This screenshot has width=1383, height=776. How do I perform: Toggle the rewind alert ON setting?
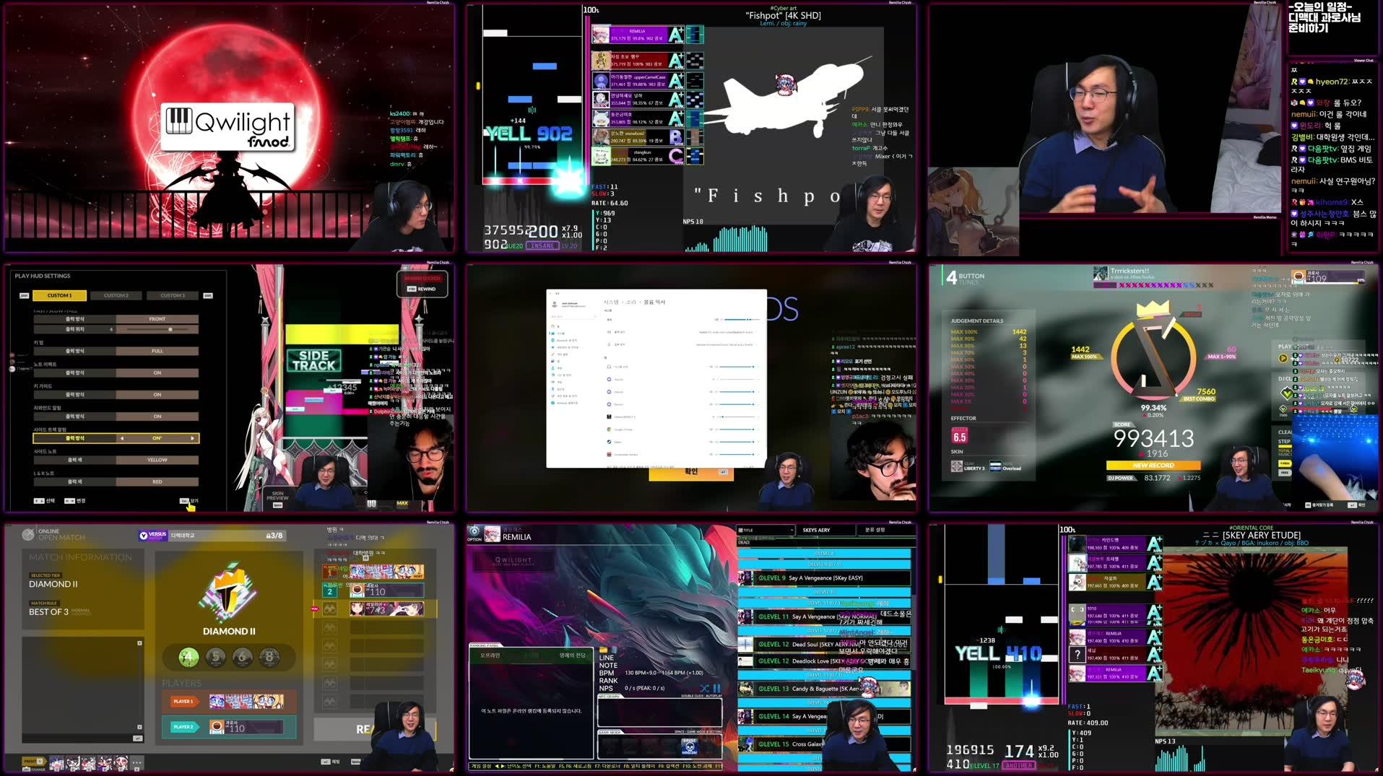point(157,417)
